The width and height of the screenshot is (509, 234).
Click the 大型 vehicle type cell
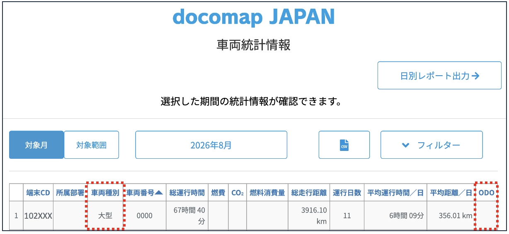105,215
